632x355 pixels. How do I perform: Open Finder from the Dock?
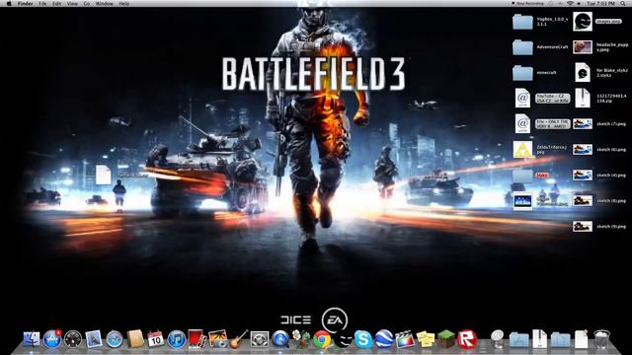click(32, 339)
